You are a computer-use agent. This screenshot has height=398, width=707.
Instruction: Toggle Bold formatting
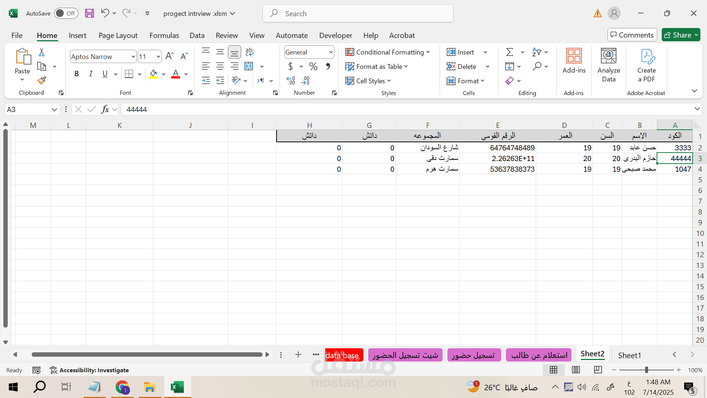pos(77,74)
